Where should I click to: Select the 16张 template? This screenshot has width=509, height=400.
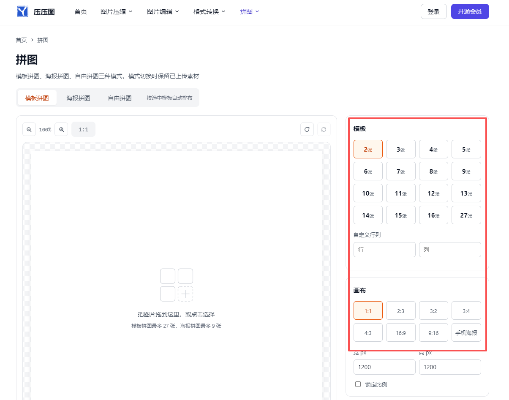[x=433, y=215]
